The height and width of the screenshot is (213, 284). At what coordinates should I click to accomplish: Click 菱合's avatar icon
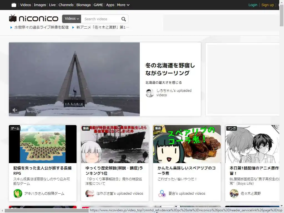point(162,193)
